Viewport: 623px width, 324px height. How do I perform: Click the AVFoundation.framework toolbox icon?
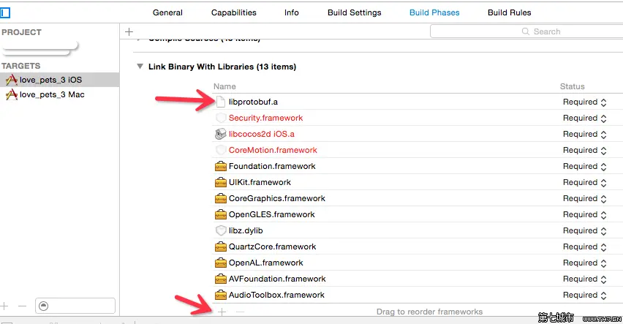tap(221, 279)
